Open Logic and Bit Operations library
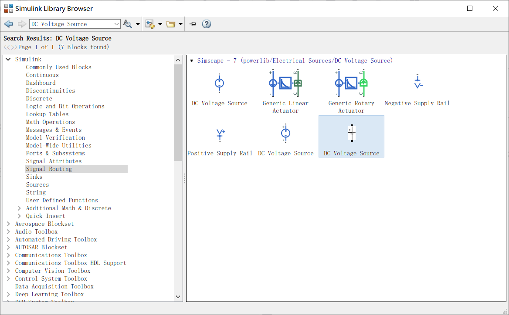 tap(65, 106)
